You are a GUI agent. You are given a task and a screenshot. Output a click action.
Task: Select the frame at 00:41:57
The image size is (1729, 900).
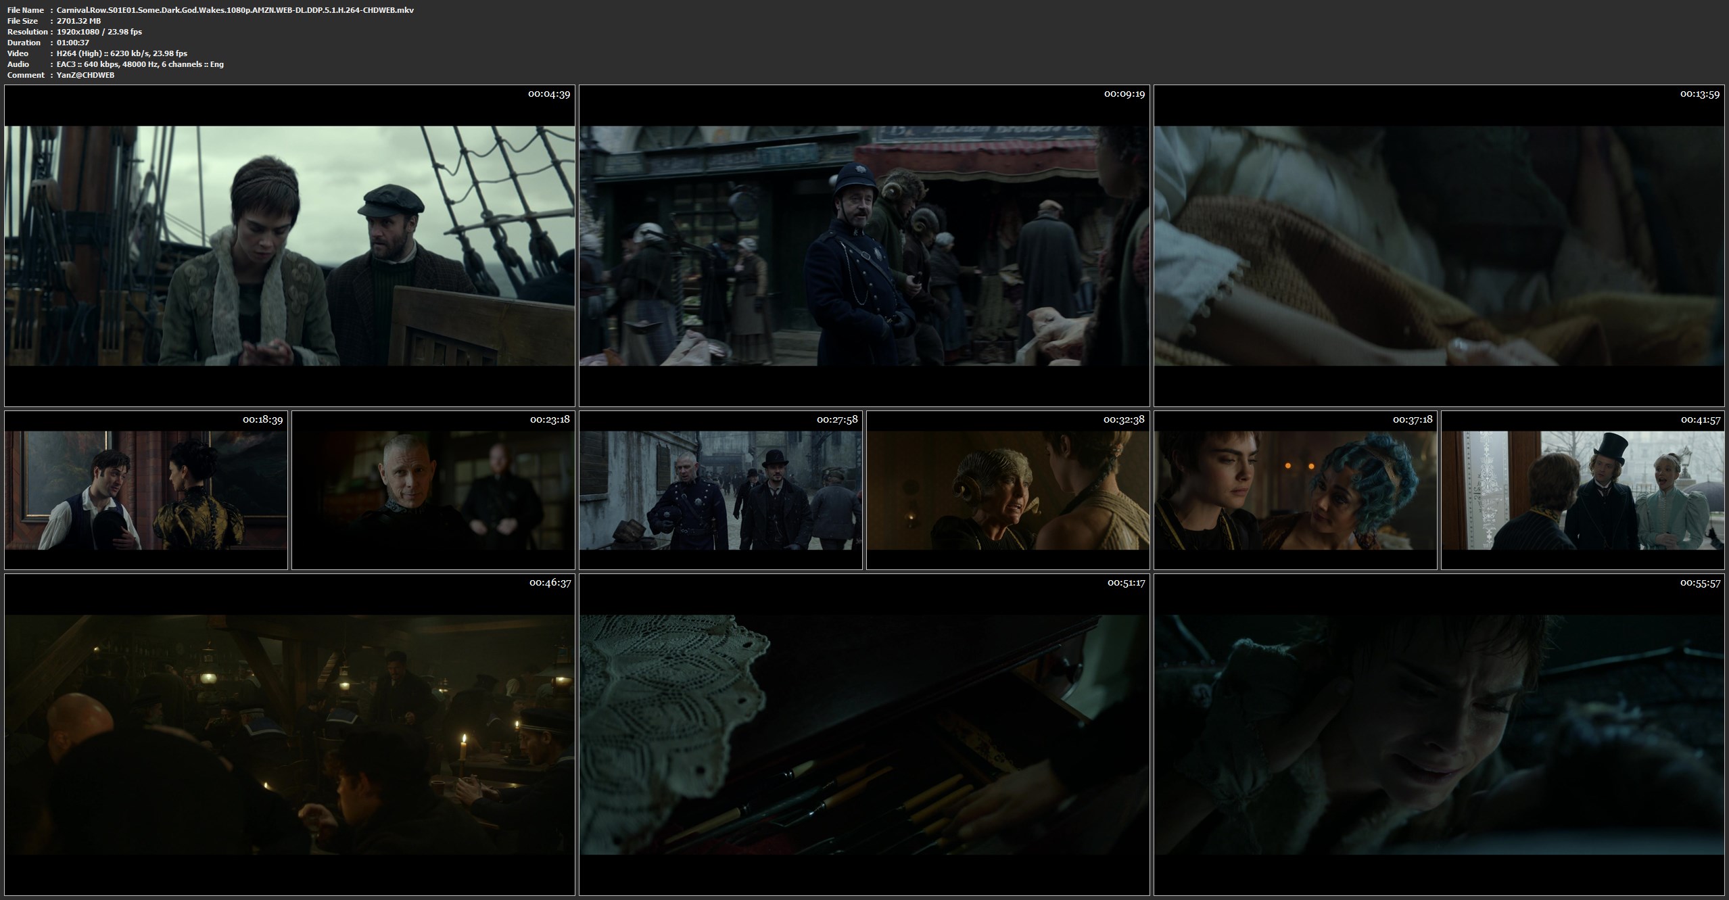(1583, 490)
